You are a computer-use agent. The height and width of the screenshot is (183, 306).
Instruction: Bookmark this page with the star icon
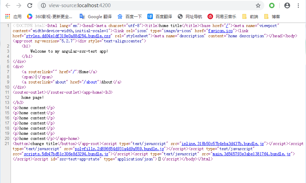[258, 5]
